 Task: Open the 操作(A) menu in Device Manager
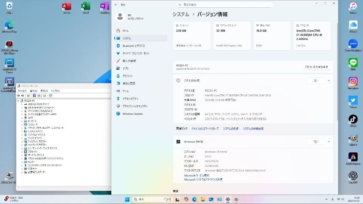[34, 91]
